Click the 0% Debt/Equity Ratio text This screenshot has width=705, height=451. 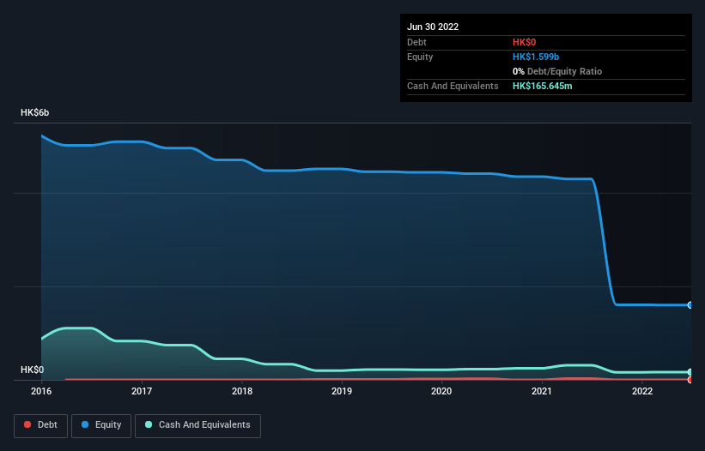[x=557, y=71]
